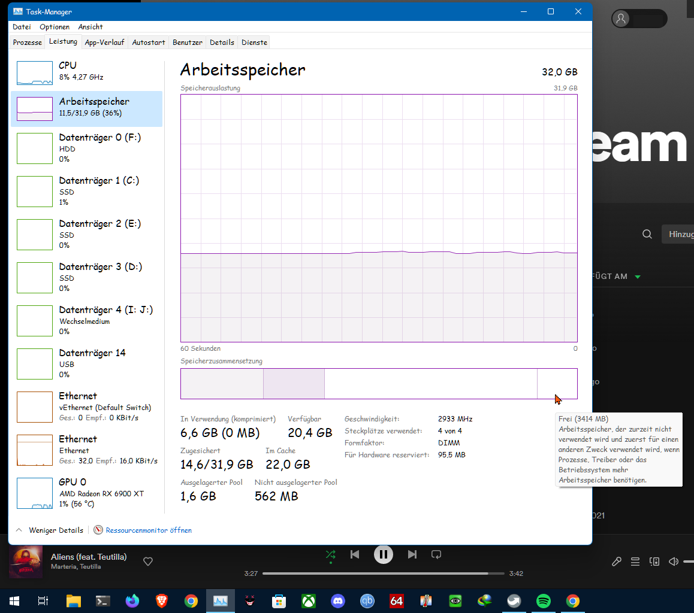The height and width of the screenshot is (613, 694).
Task: Open the Datei menu
Action: (22, 27)
